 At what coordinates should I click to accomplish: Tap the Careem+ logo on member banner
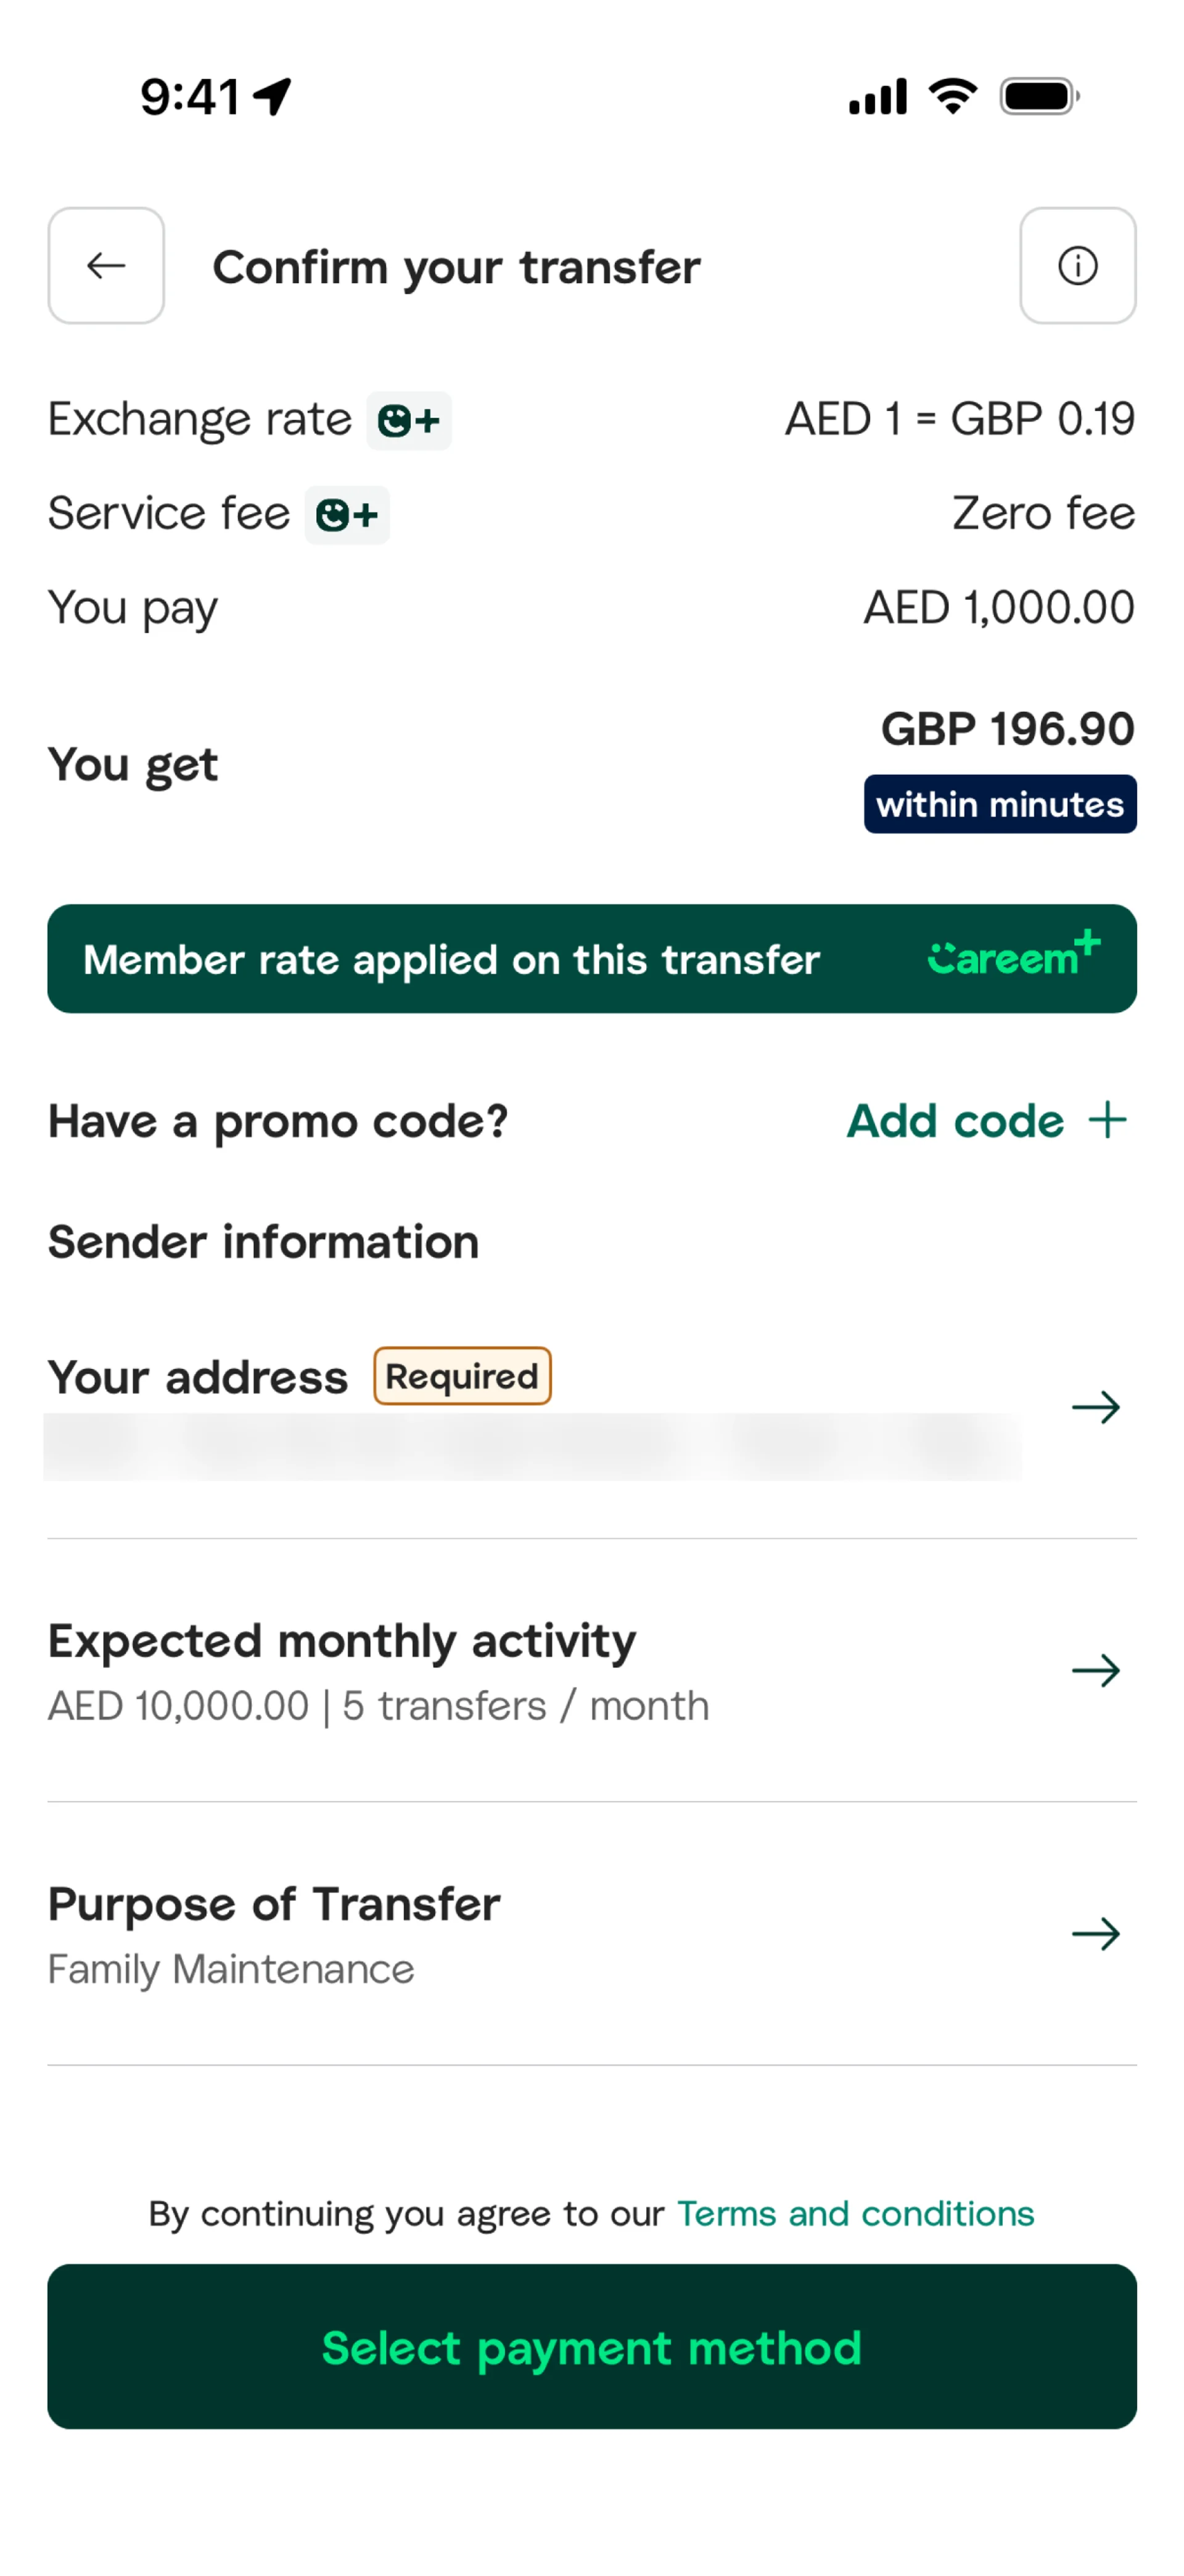click(1013, 955)
